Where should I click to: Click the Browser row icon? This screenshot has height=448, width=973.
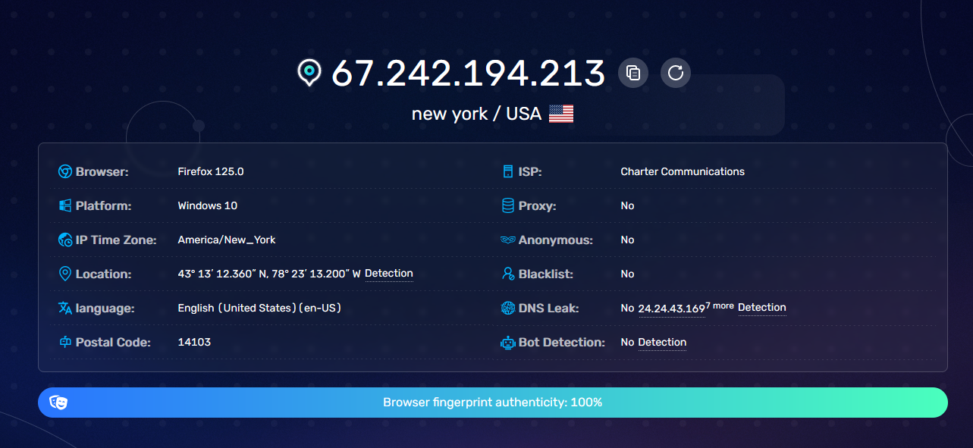[65, 172]
